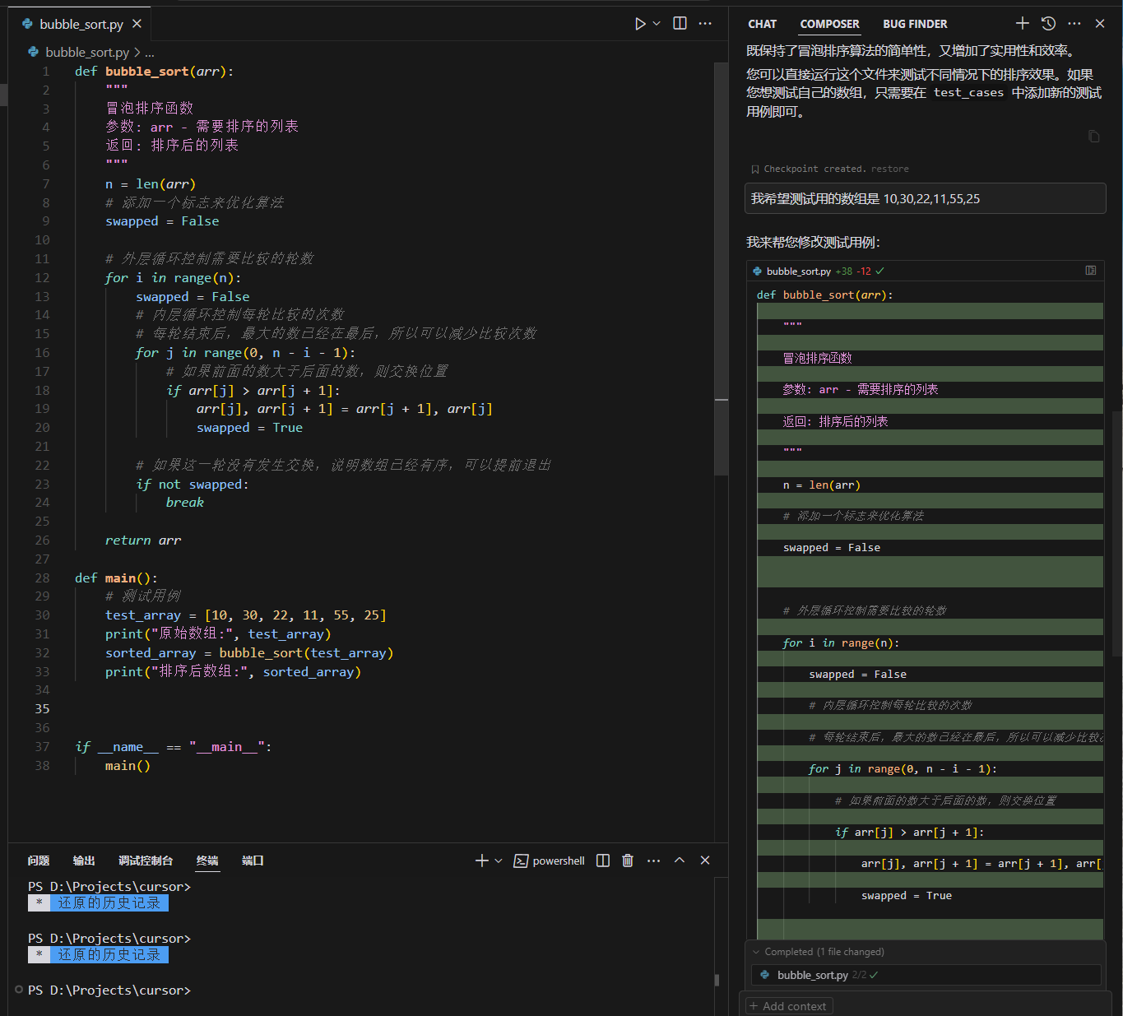Click the accepted checkmark beside +38 -12
This screenshot has height=1016, width=1123.
point(880,271)
